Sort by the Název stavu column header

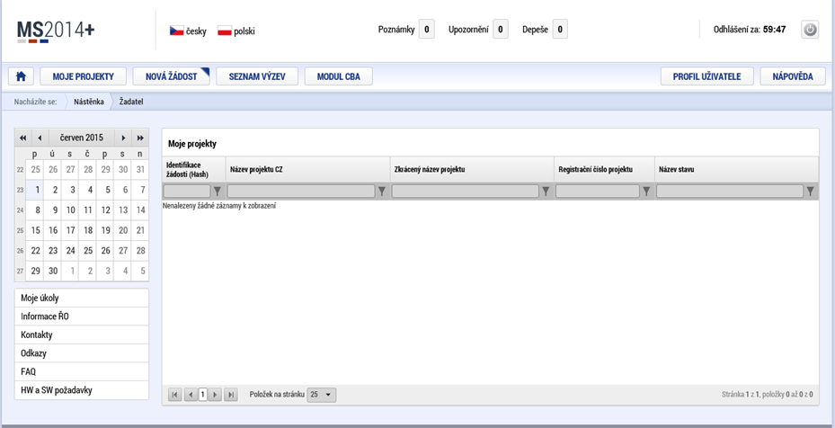(736, 170)
